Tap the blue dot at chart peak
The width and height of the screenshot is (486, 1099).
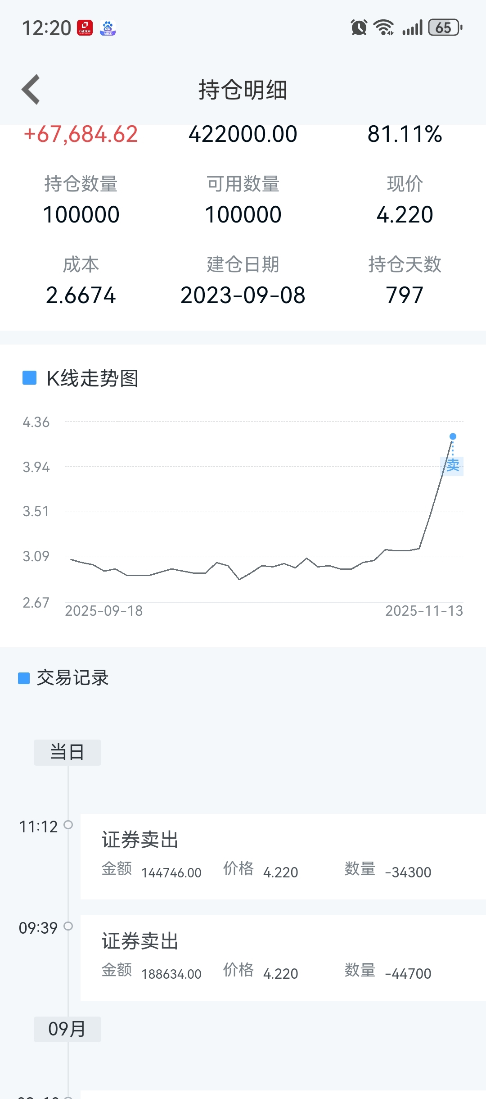[x=453, y=436]
